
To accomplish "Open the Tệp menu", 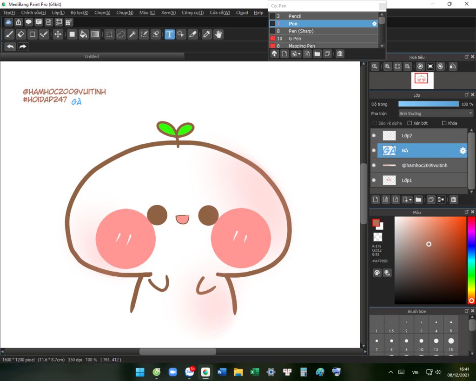I will tap(9, 13).
